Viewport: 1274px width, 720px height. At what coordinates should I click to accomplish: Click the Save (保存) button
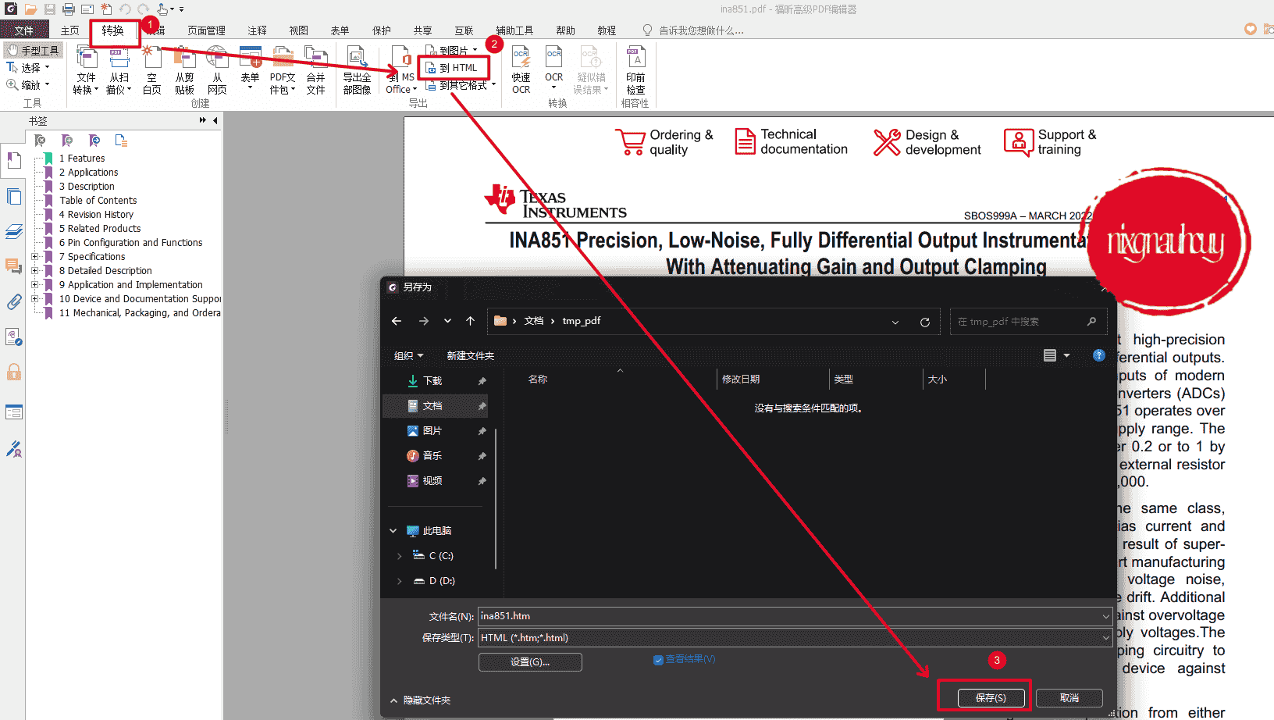pyautogui.click(x=991, y=698)
